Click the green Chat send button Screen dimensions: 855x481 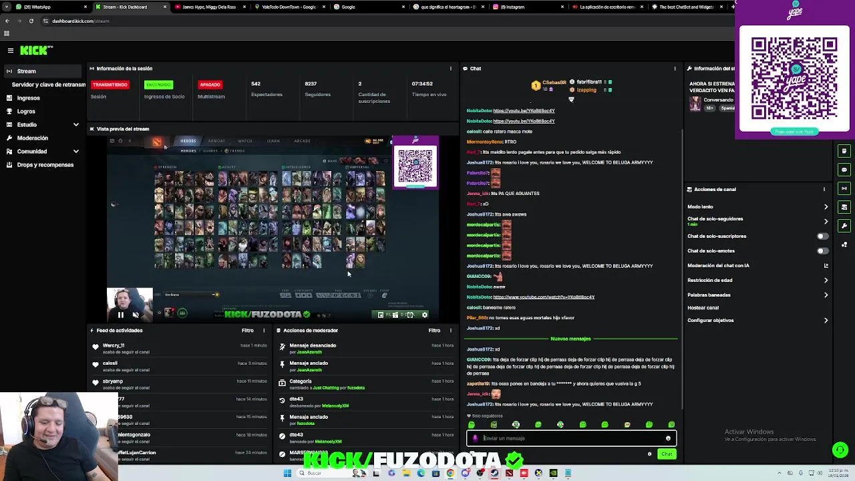[x=667, y=454]
